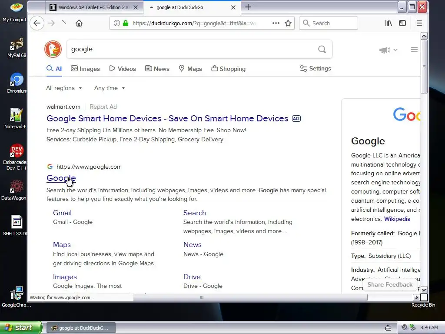
Task: Open the DuckDuckGo megaphone dropdown
Action: click(388, 50)
